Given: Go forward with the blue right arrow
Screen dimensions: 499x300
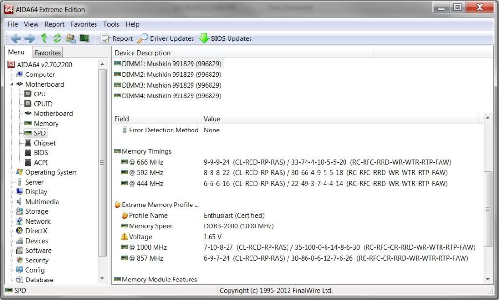Looking at the screenshot, I should pos(30,38).
